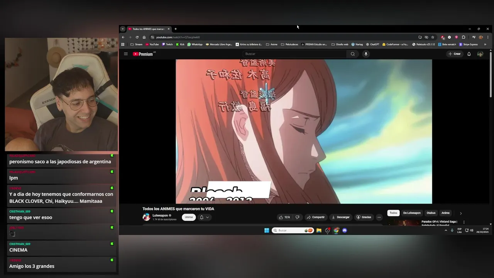Open more actions three-dot menu

[x=379, y=217]
